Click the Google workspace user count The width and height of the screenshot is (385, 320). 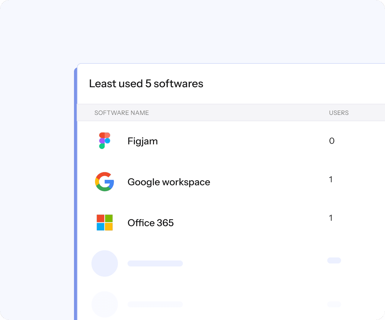point(331,180)
